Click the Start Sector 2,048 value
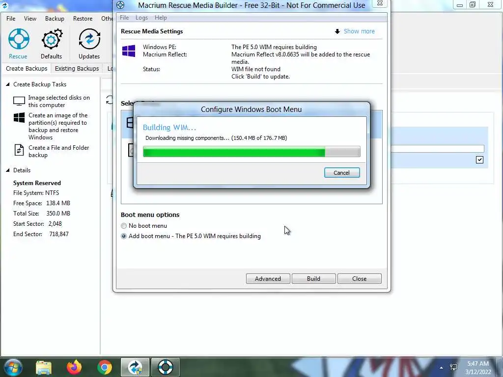Viewport: 503px width, 377px height. 55,224
